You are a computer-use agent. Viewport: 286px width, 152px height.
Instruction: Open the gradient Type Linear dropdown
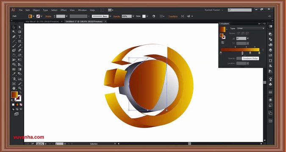pyautogui.click(x=250, y=28)
